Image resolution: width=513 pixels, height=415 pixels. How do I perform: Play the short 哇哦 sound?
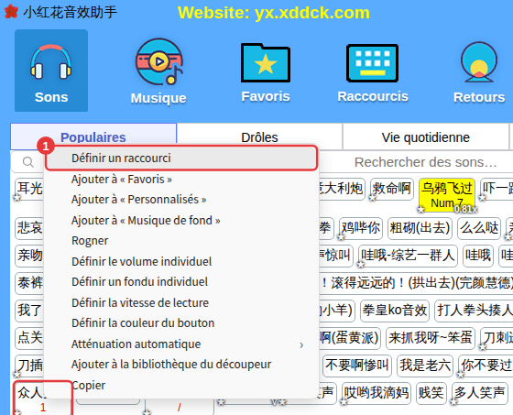click(x=478, y=256)
